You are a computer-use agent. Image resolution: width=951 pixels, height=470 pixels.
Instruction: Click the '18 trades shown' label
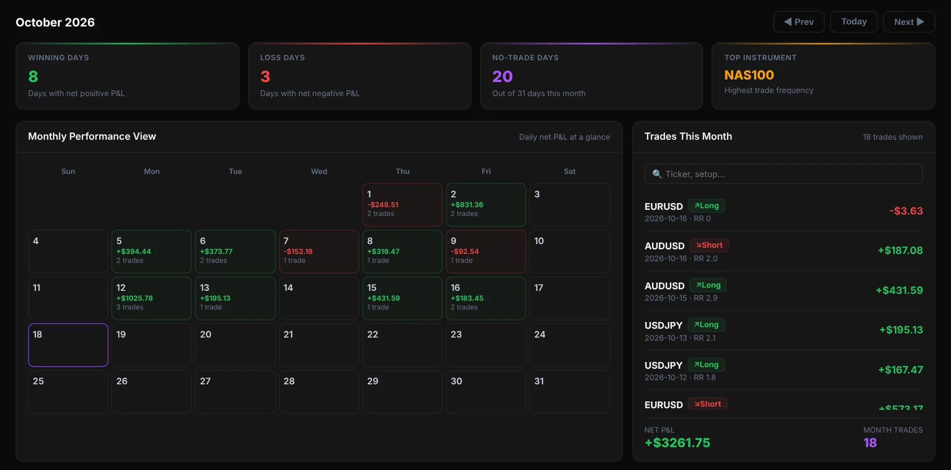pyautogui.click(x=893, y=137)
